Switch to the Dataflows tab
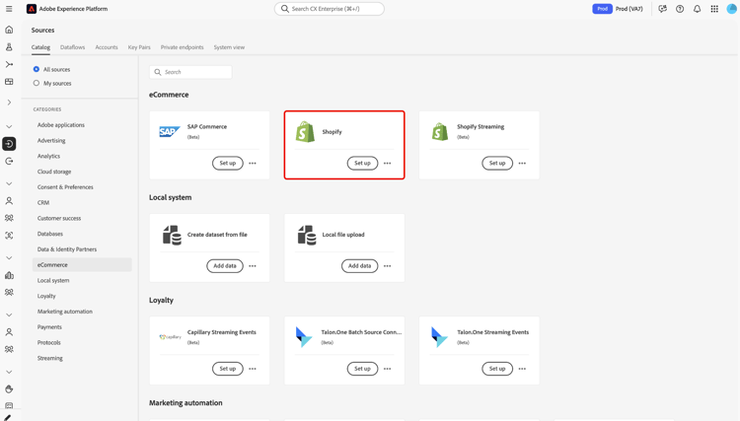 pos(73,47)
